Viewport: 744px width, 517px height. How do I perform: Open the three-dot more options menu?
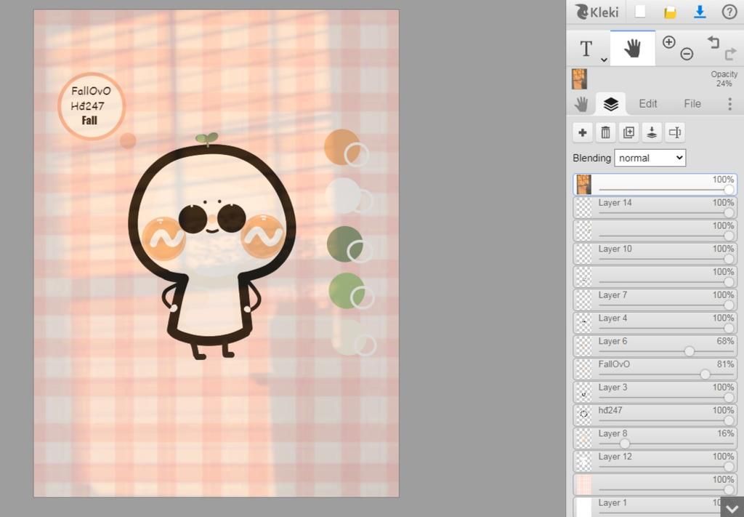click(x=729, y=104)
